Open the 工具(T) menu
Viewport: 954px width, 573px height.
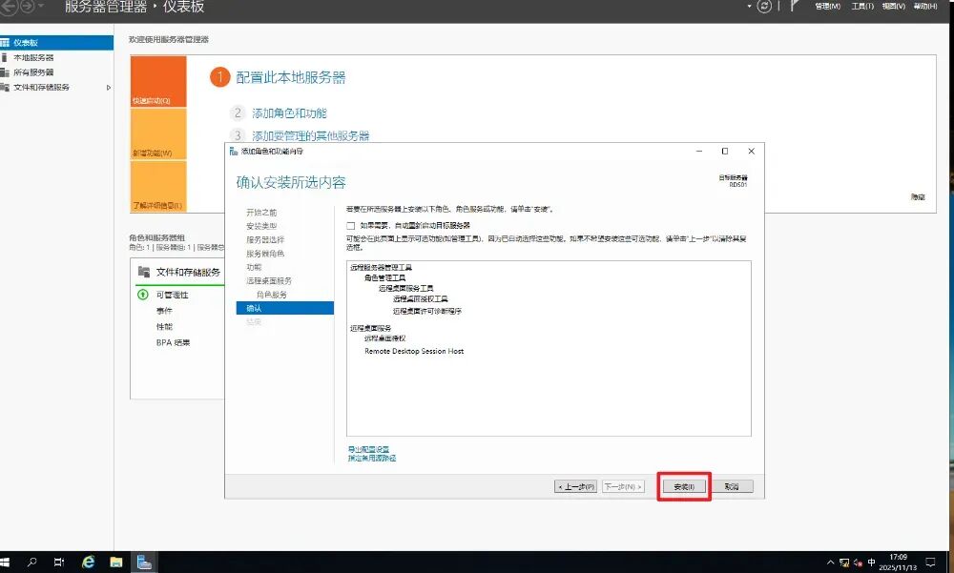[862, 6]
